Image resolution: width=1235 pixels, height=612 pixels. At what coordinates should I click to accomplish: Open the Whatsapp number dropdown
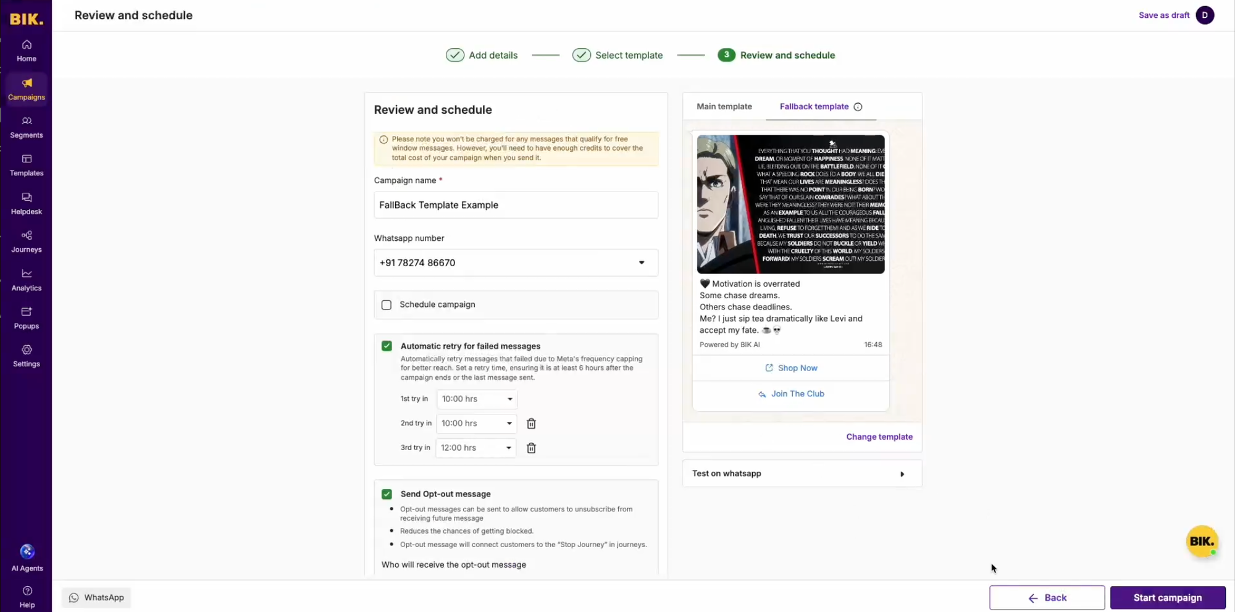[x=642, y=262]
